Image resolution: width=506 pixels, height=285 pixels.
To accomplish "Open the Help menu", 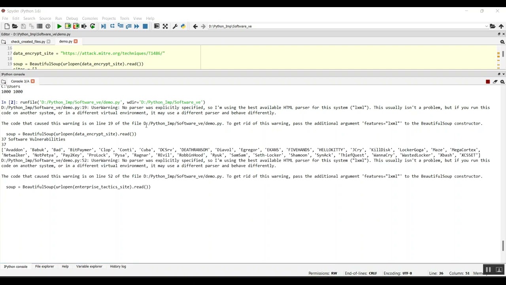I will pyautogui.click(x=150, y=18).
